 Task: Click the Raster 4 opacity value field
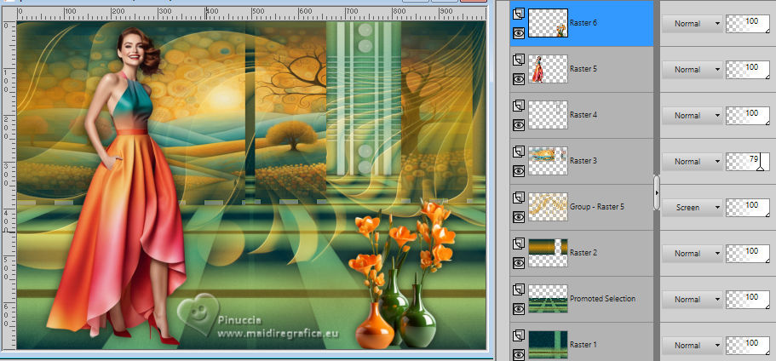tap(748, 116)
